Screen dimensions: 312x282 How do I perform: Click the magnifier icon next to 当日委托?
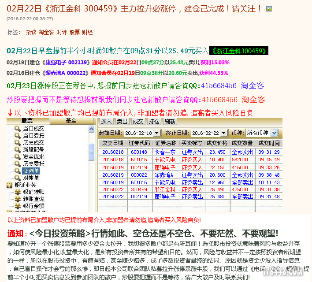[18, 136]
